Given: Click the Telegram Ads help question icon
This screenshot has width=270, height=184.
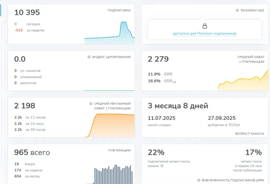Looking at the screenshot, I should [x=237, y=10].
